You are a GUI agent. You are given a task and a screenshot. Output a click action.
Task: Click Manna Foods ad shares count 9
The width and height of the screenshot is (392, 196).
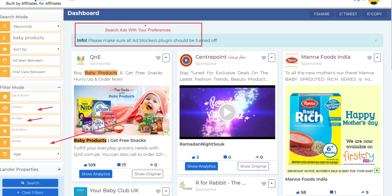(364, 192)
